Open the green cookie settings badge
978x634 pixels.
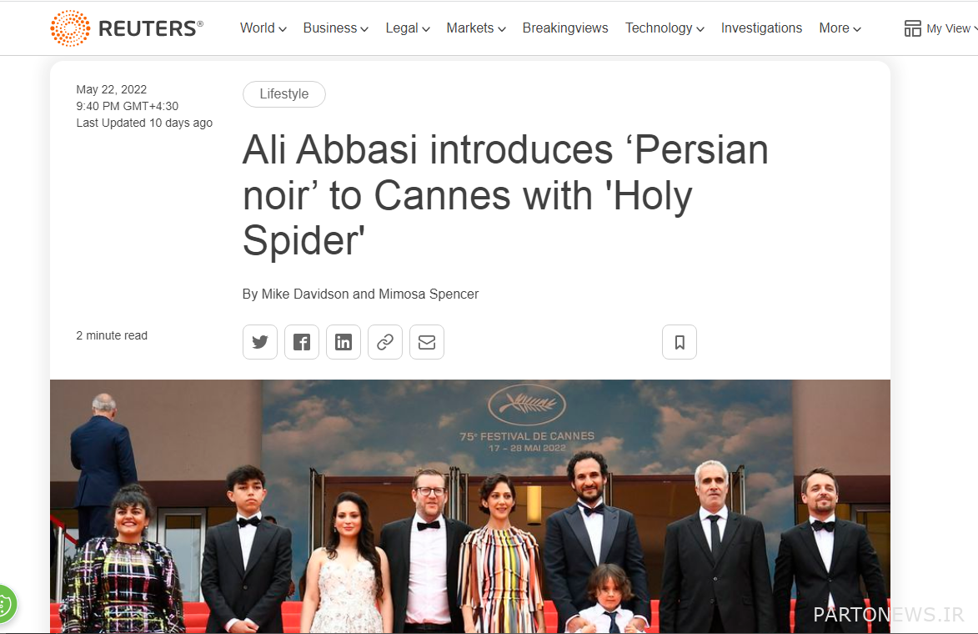click(x=5, y=604)
